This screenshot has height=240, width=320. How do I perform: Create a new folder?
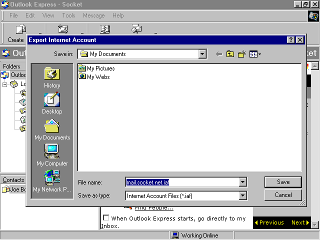[x=241, y=54]
